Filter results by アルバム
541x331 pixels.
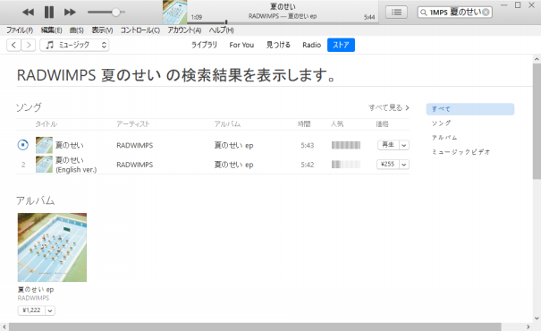(444, 138)
